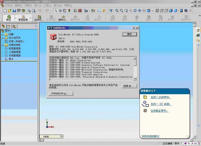The height and width of the screenshot is (146, 201).
Task: Click the 连接(N)... button
Action: pos(129,86)
